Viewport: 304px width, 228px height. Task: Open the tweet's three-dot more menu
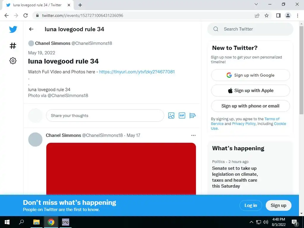point(193,135)
